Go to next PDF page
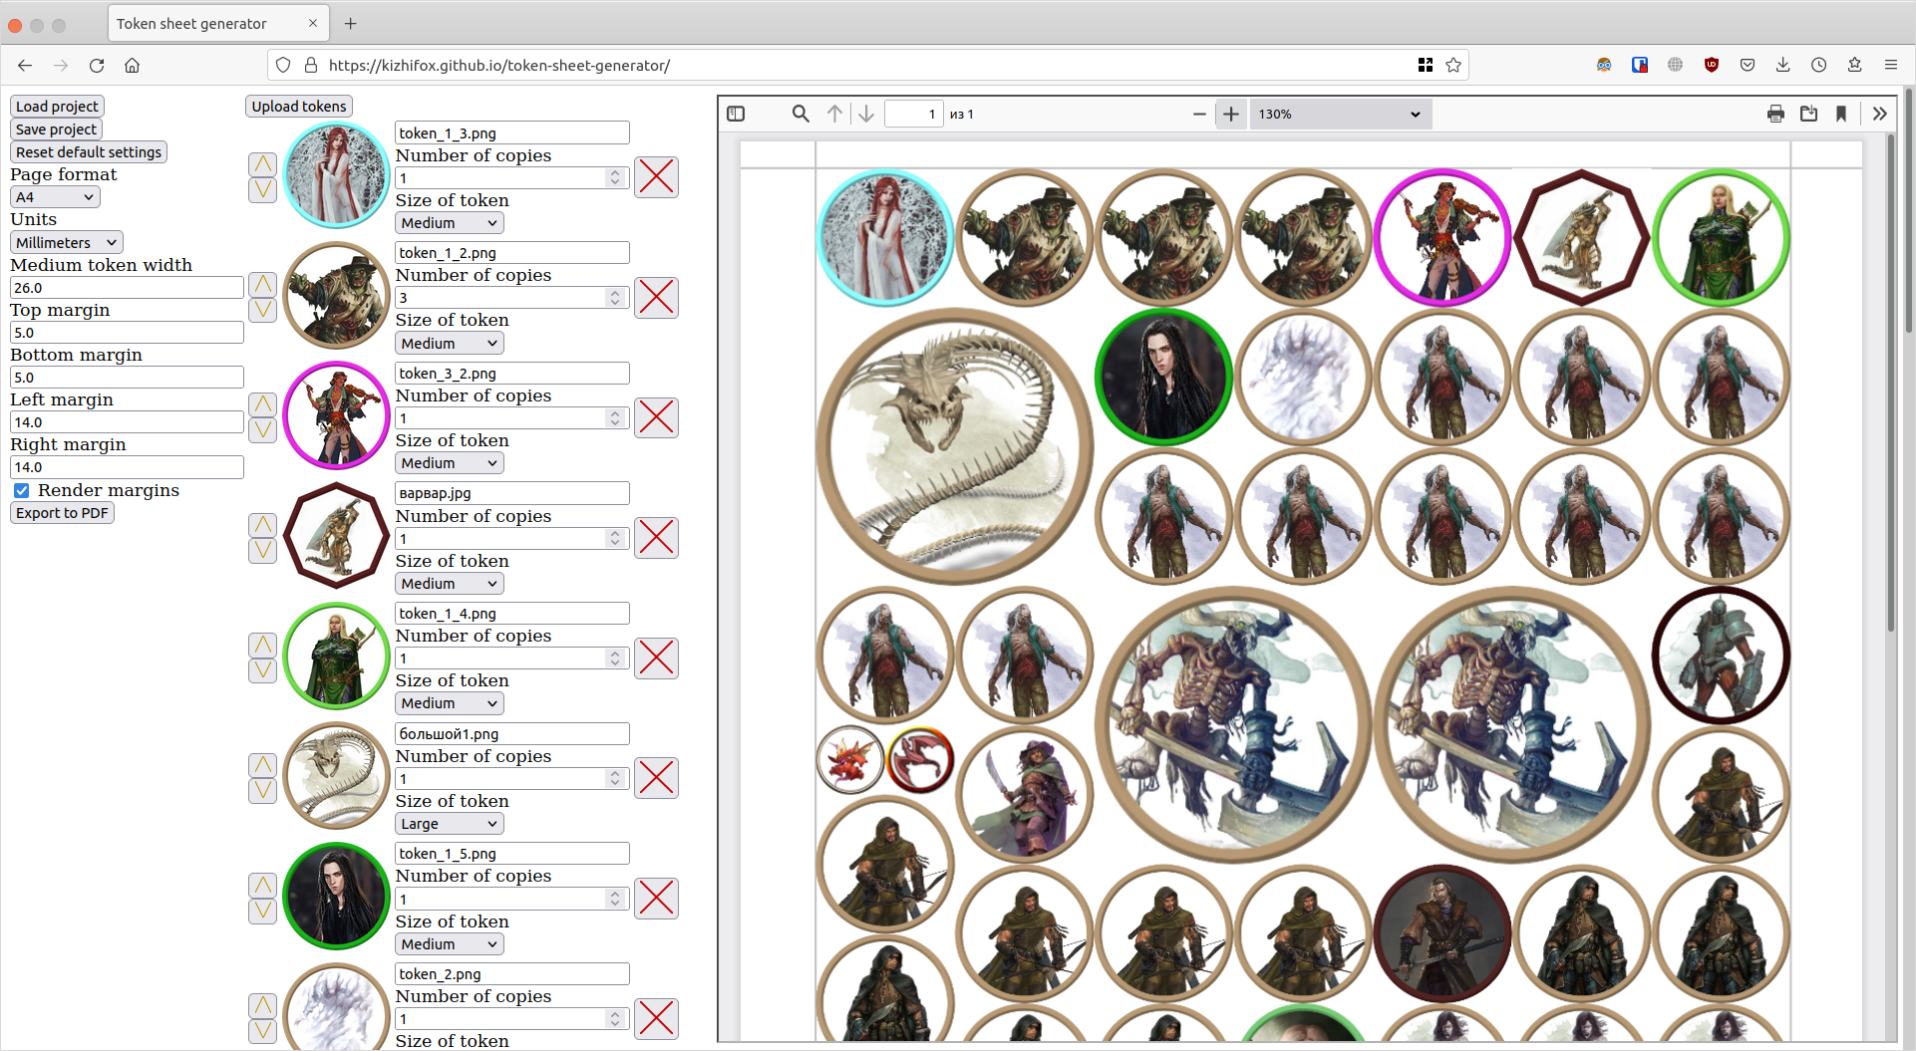1916x1051 pixels. (x=866, y=114)
